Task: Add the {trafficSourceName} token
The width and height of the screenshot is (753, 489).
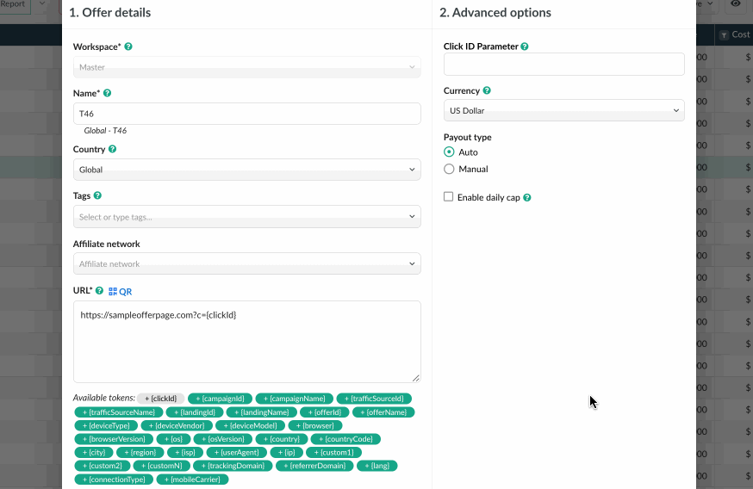Action: [119, 412]
